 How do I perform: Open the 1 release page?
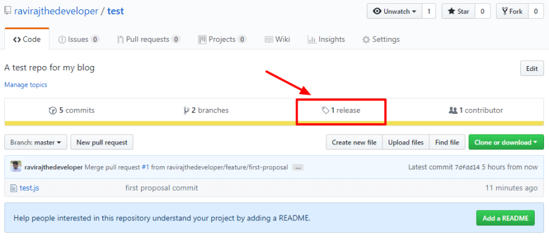[x=341, y=110]
